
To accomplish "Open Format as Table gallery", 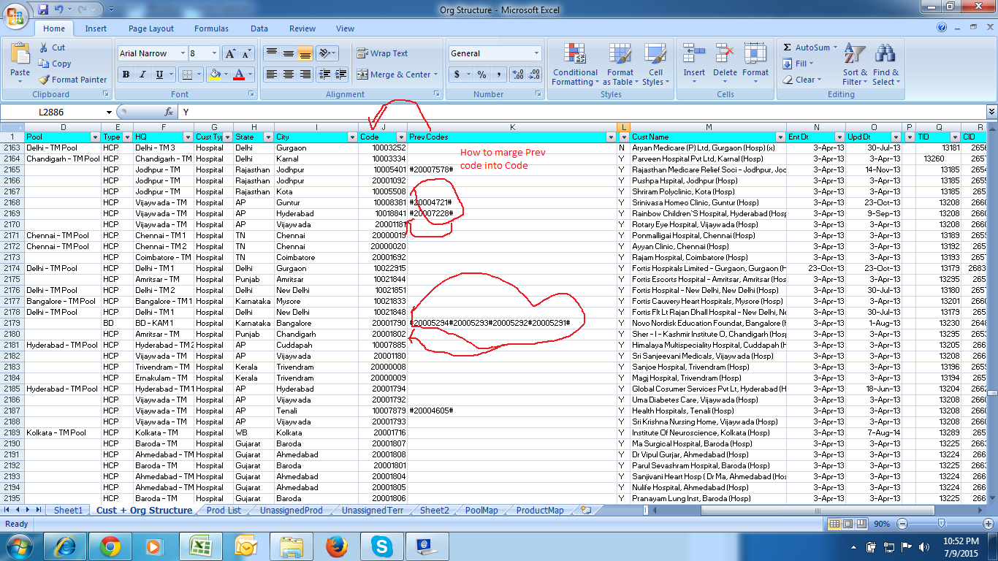I will pyautogui.click(x=620, y=64).
